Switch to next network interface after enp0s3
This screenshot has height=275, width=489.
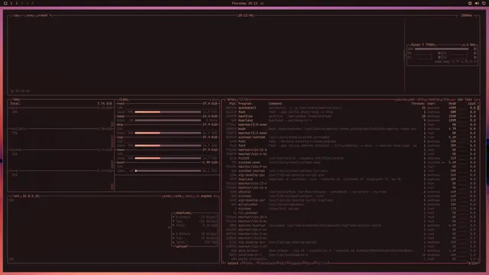click(215, 196)
